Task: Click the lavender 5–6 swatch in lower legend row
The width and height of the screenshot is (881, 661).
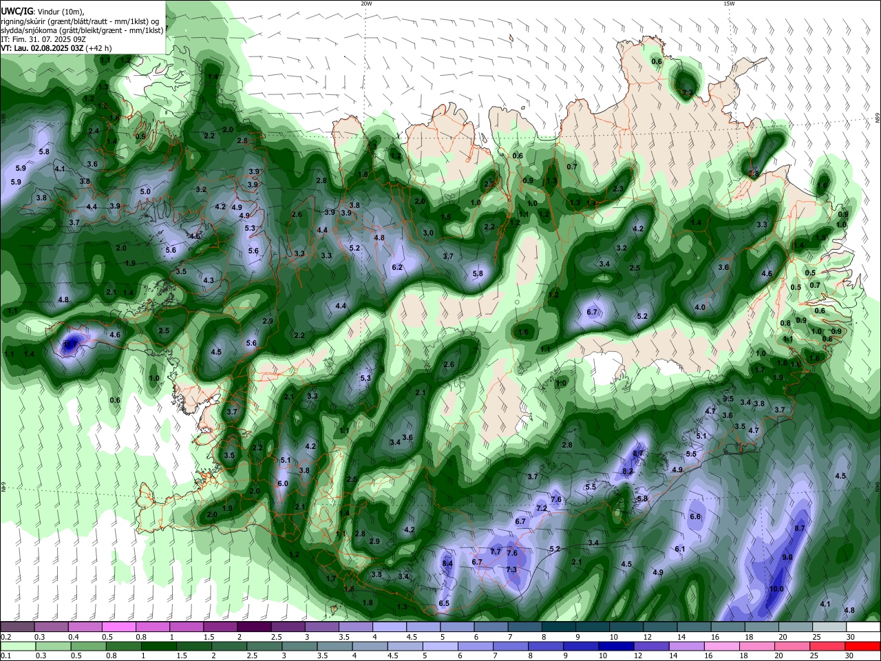Action: tap(440, 646)
